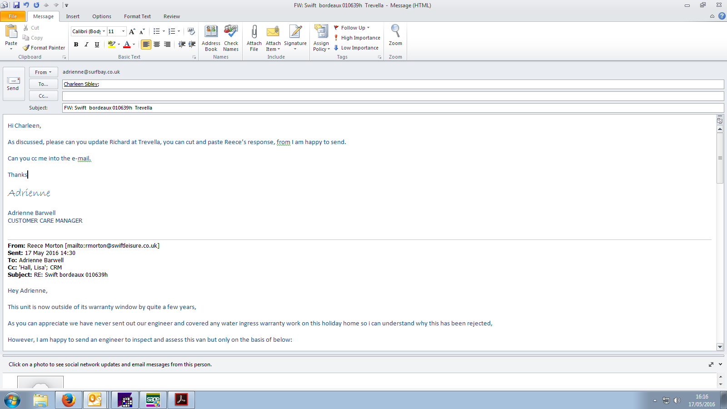
Task: Save the message draft from quick access toolbar
Action: (16, 5)
